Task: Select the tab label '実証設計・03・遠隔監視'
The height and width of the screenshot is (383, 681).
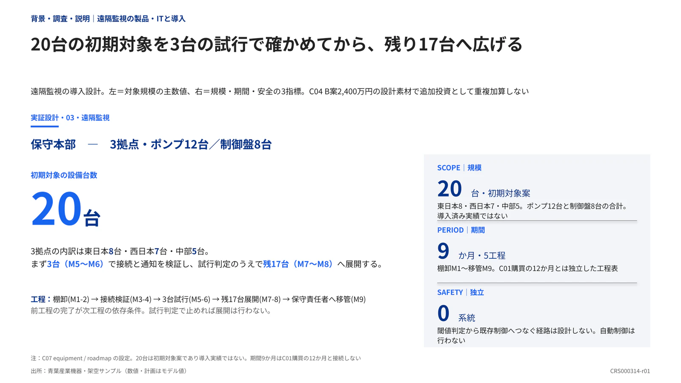Action: [70, 117]
